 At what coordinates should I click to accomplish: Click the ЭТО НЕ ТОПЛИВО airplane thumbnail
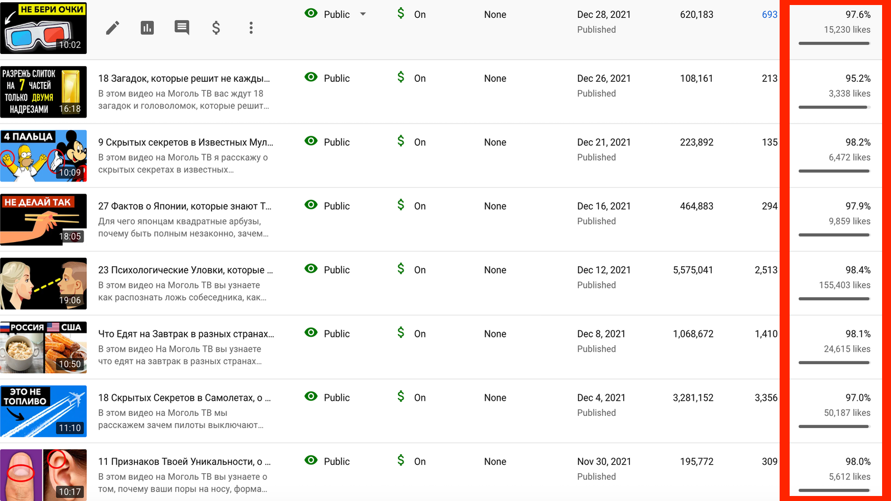tap(43, 411)
